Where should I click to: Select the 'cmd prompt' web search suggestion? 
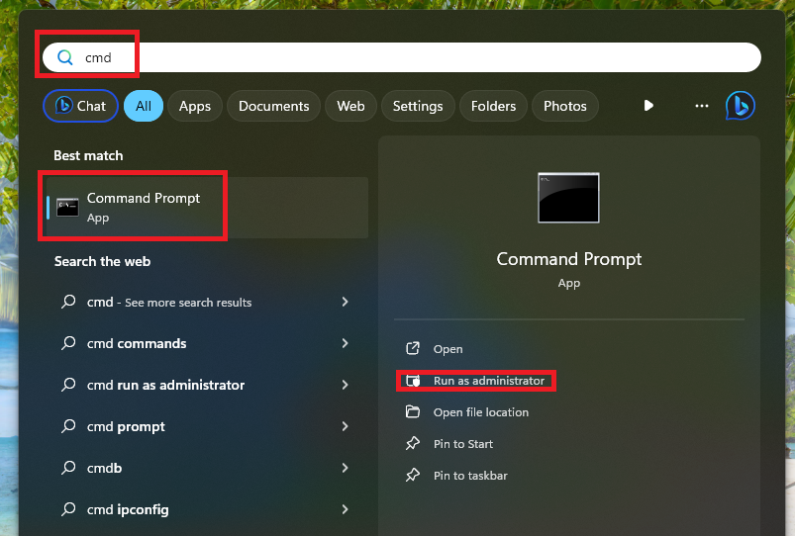click(x=126, y=426)
